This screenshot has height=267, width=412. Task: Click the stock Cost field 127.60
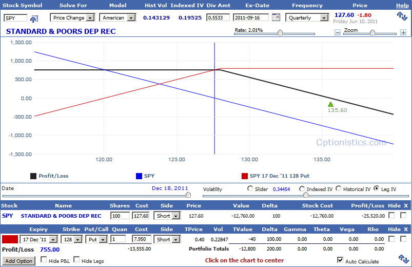pyautogui.click(x=142, y=216)
